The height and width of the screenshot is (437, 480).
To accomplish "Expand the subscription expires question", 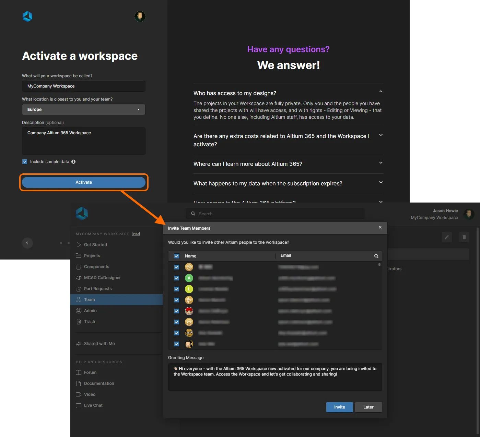I will 381,182.
